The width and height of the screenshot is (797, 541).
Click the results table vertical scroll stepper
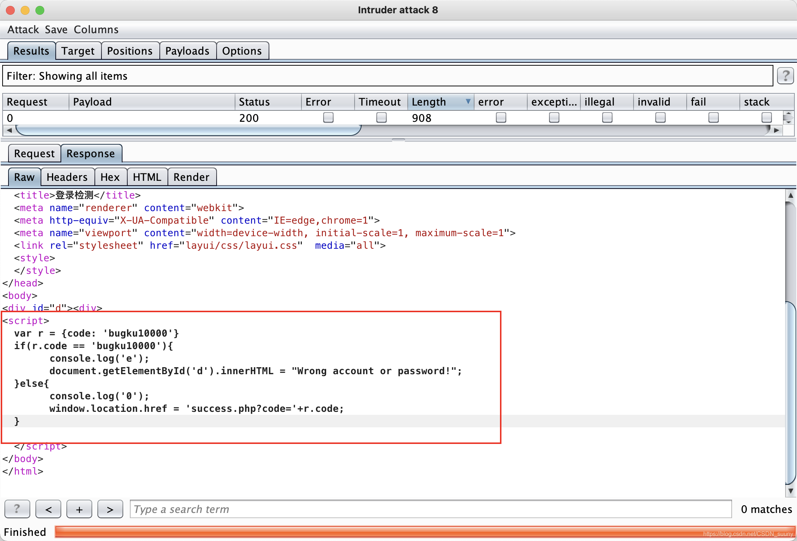click(788, 118)
